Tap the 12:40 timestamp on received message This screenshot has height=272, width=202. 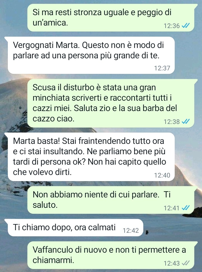162,175
